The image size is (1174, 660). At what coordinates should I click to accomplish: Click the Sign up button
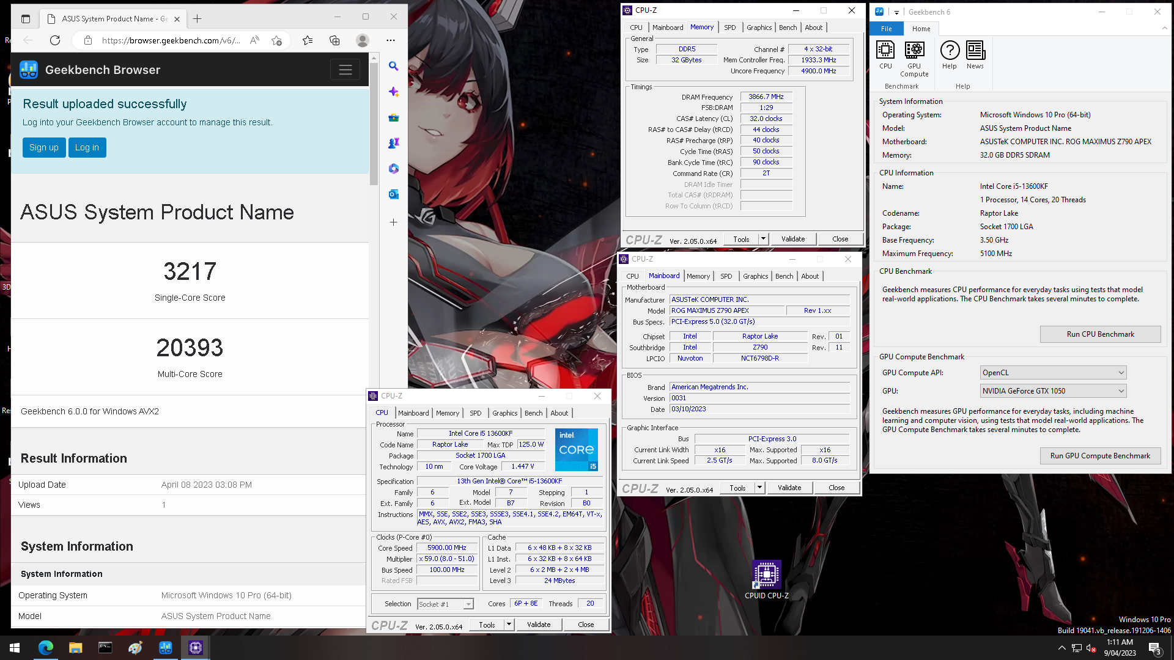[x=44, y=147]
